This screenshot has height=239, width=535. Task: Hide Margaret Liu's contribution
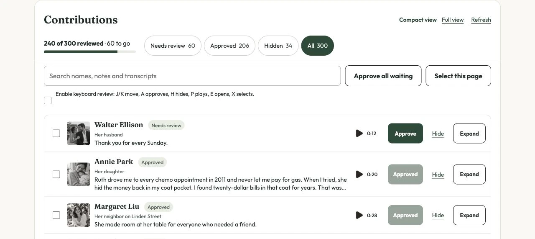pyautogui.click(x=438, y=215)
